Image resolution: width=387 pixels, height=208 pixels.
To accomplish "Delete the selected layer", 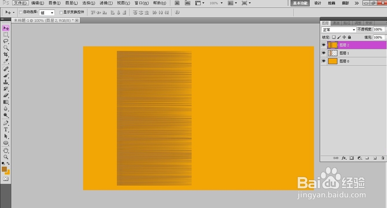I will click(383, 158).
